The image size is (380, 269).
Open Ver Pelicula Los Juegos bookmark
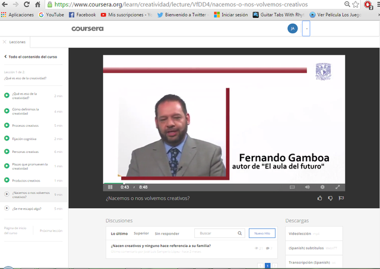click(335, 15)
